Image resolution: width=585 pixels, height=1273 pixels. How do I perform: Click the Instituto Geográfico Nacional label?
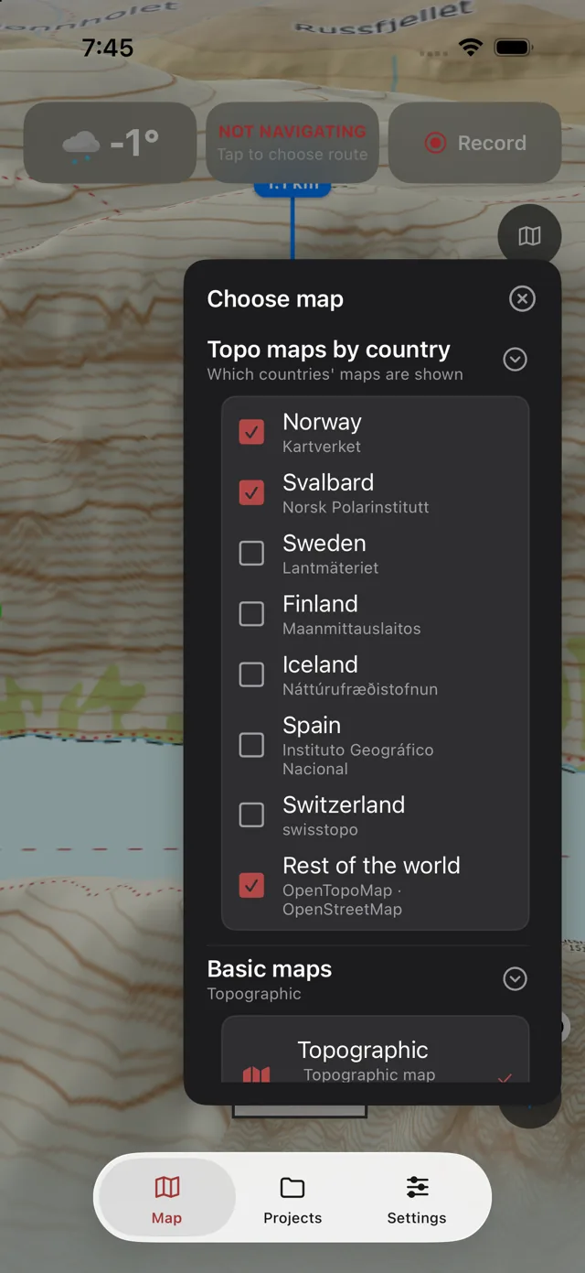pyautogui.click(x=358, y=760)
